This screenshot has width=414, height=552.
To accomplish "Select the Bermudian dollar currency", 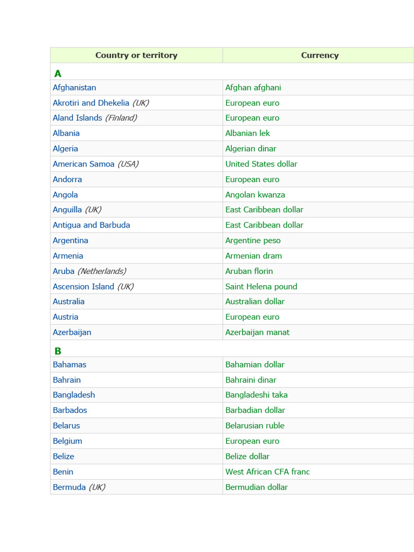I will [x=256, y=487].
